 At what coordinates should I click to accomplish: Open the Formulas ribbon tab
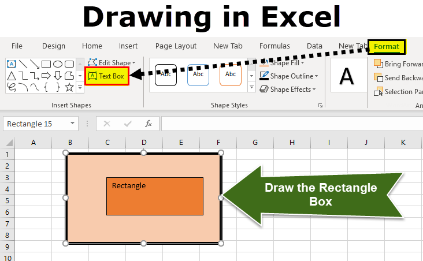274,46
